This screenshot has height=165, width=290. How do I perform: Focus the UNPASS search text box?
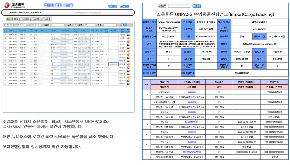[x=179, y=6]
